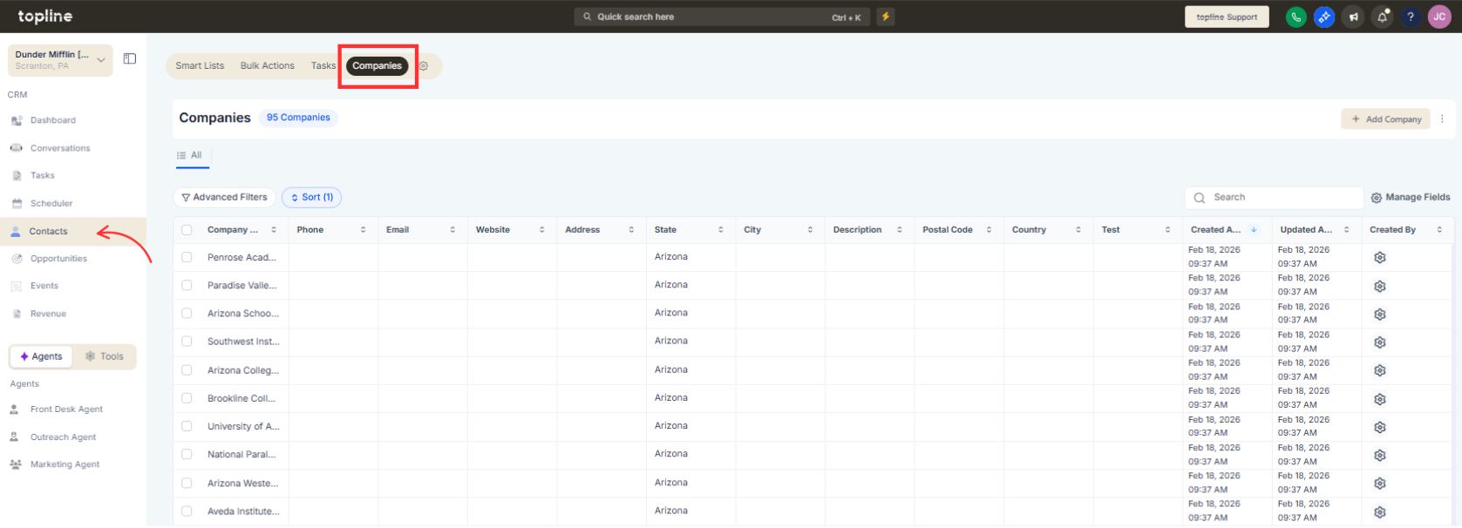The image size is (1462, 528).
Task: Open the three-dot menu beside Add Company
Action: [1442, 119]
